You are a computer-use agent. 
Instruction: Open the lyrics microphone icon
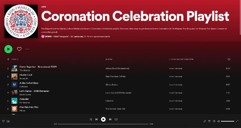(205, 121)
